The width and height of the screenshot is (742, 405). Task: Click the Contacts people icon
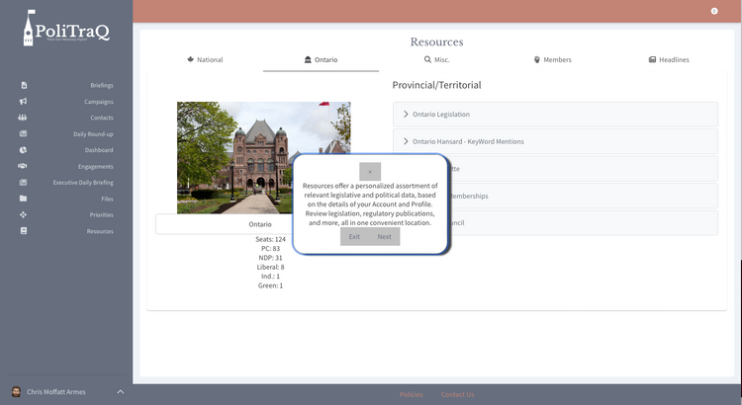pos(24,118)
